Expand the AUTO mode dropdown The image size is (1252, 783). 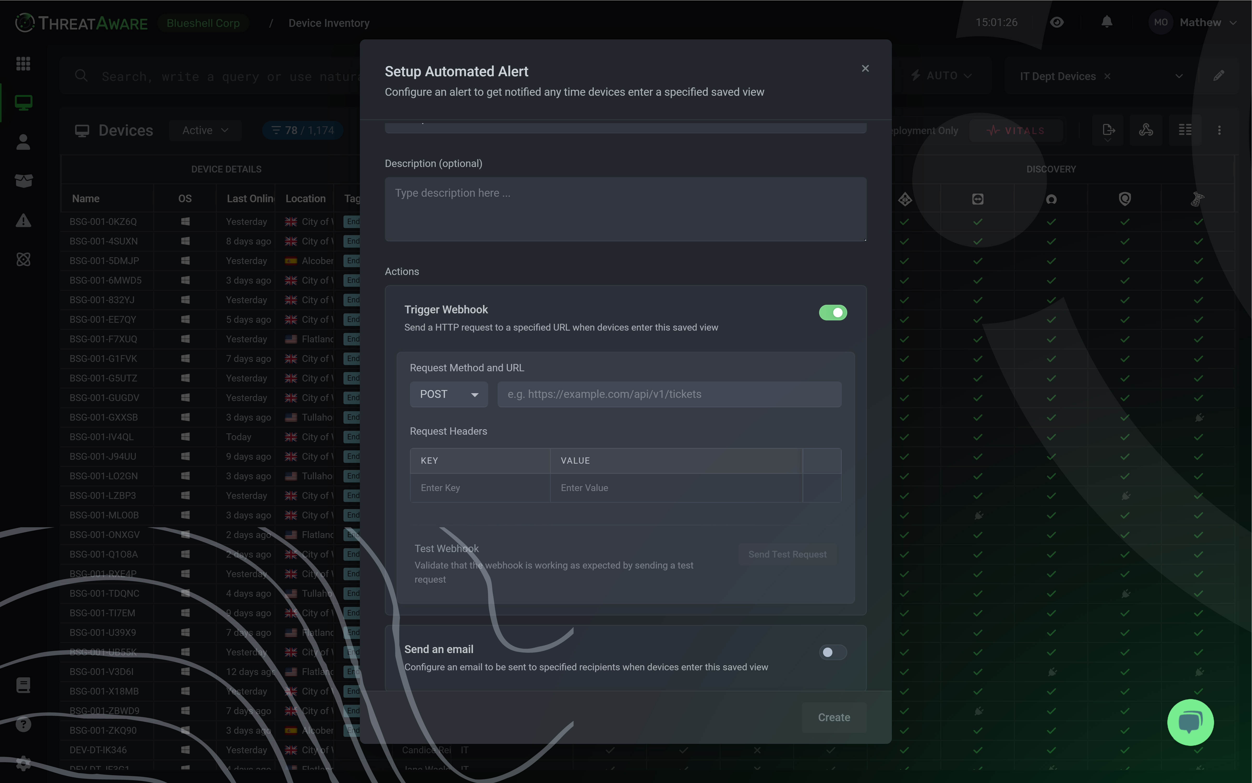point(941,76)
